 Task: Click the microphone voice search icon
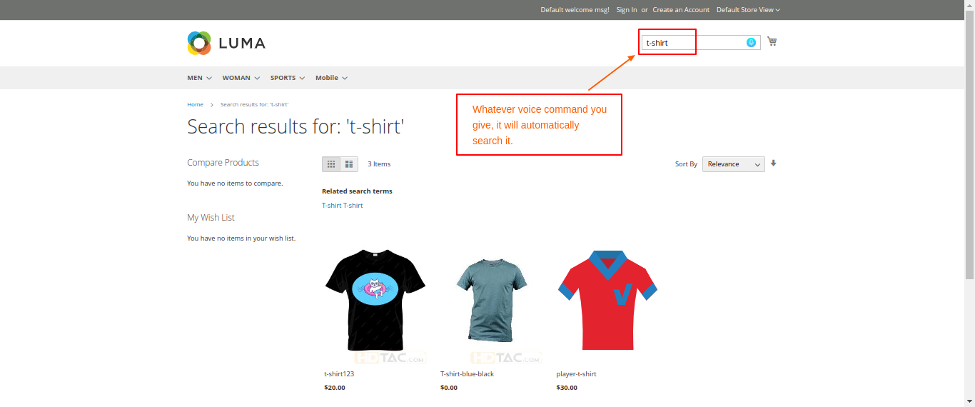(751, 43)
